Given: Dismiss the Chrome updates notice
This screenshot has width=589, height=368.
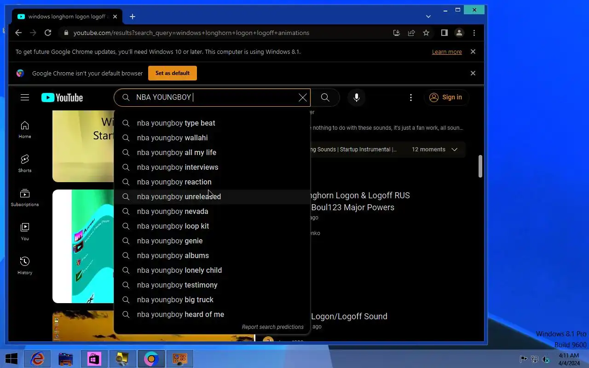Looking at the screenshot, I should pyautogui.click(x=473, y=52).
